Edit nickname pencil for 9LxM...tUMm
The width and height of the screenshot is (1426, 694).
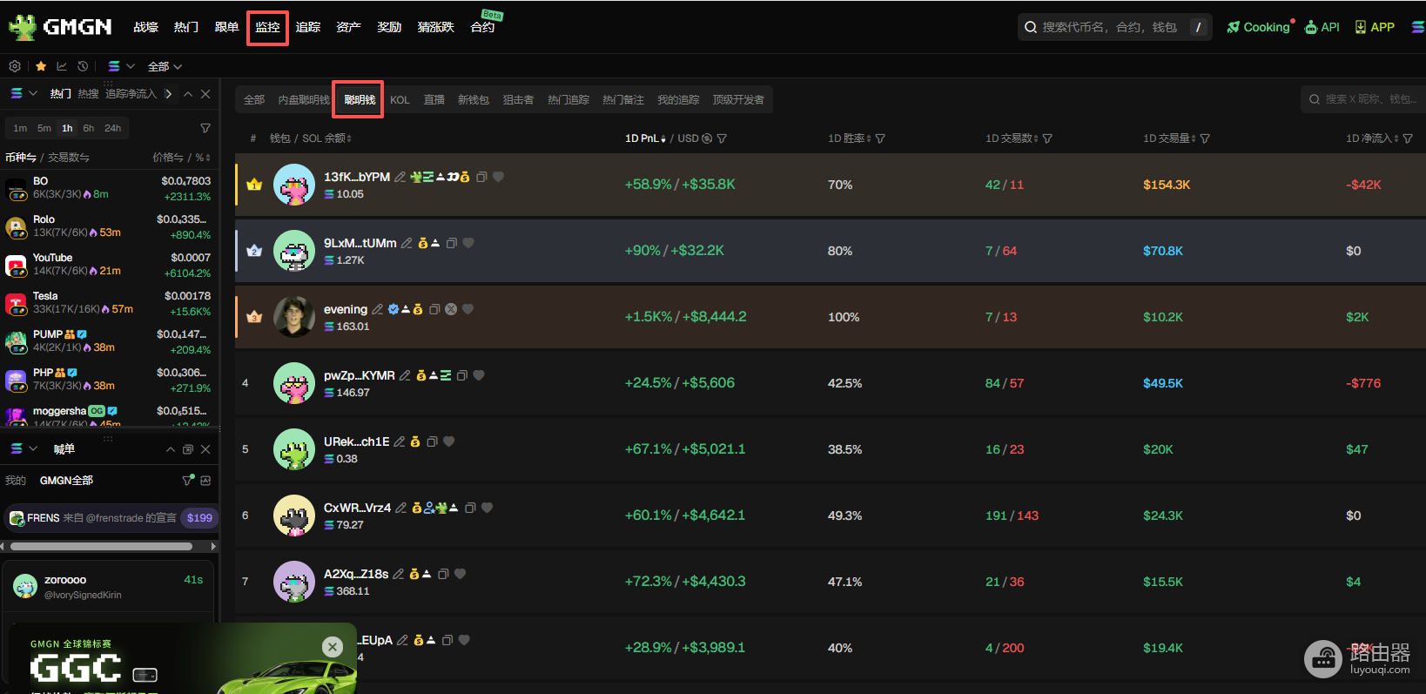pos(406,243)
